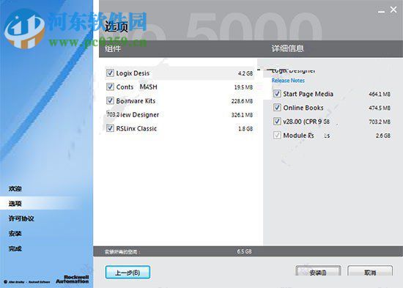Toggle the Start Page Media checkbox
This screenshot has height=288, width=403.
point(277,94)
